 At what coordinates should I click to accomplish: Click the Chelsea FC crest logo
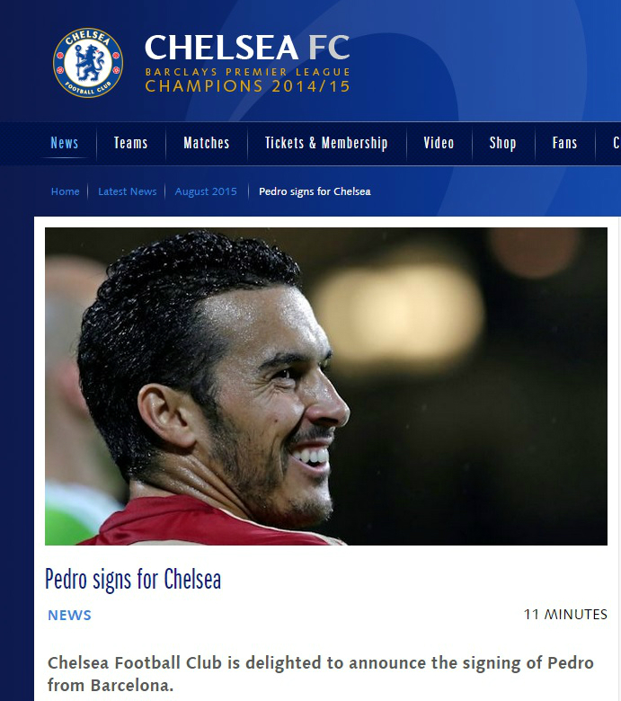(88, 63)
